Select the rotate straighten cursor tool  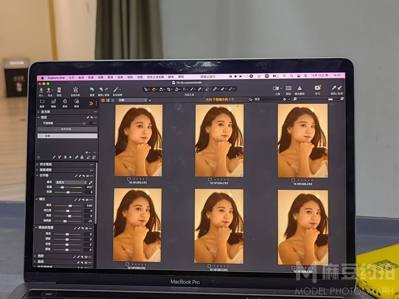point(176,89)
